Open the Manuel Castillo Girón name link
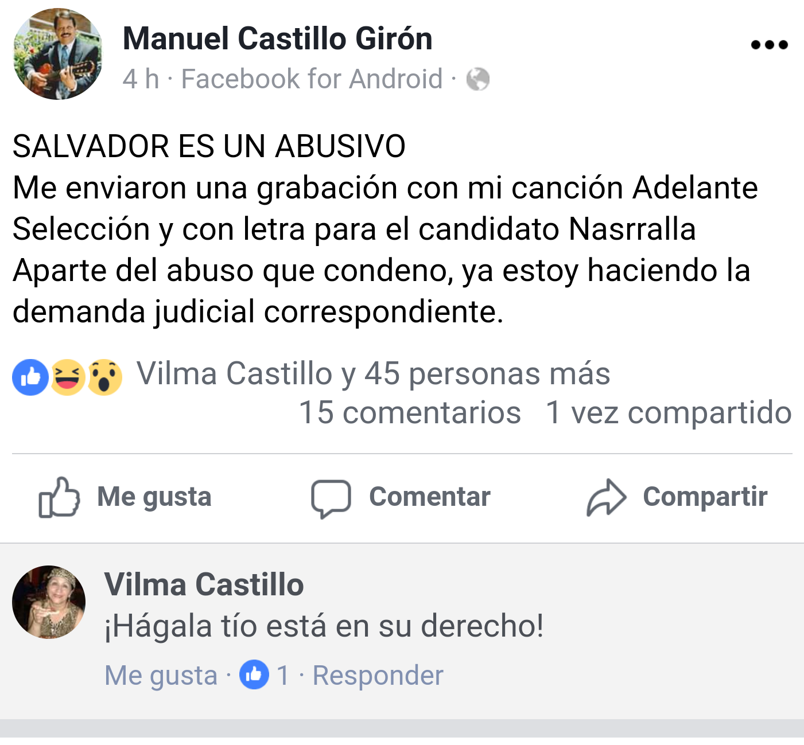The image size is (804, 745). (x=278, y=38)
